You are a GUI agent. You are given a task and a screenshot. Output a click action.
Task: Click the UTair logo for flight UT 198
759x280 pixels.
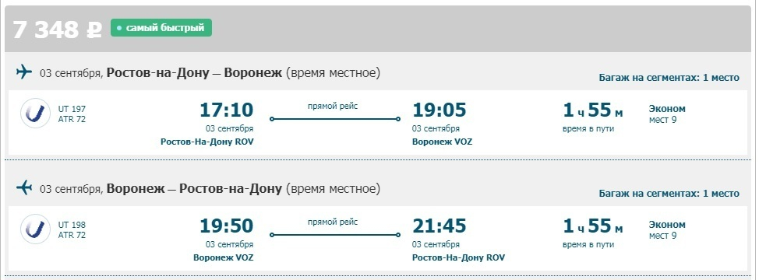coord(35,229)
